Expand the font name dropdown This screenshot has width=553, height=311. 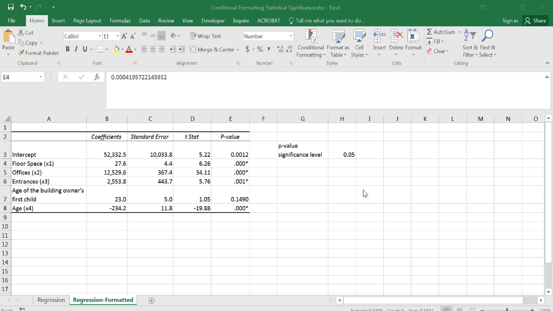pos(100,36)
